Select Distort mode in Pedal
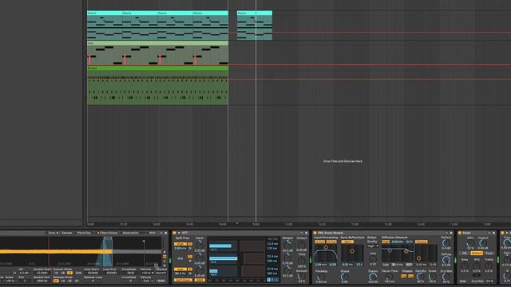This screenshot has width=511, height=287. (x=477, y=254)
